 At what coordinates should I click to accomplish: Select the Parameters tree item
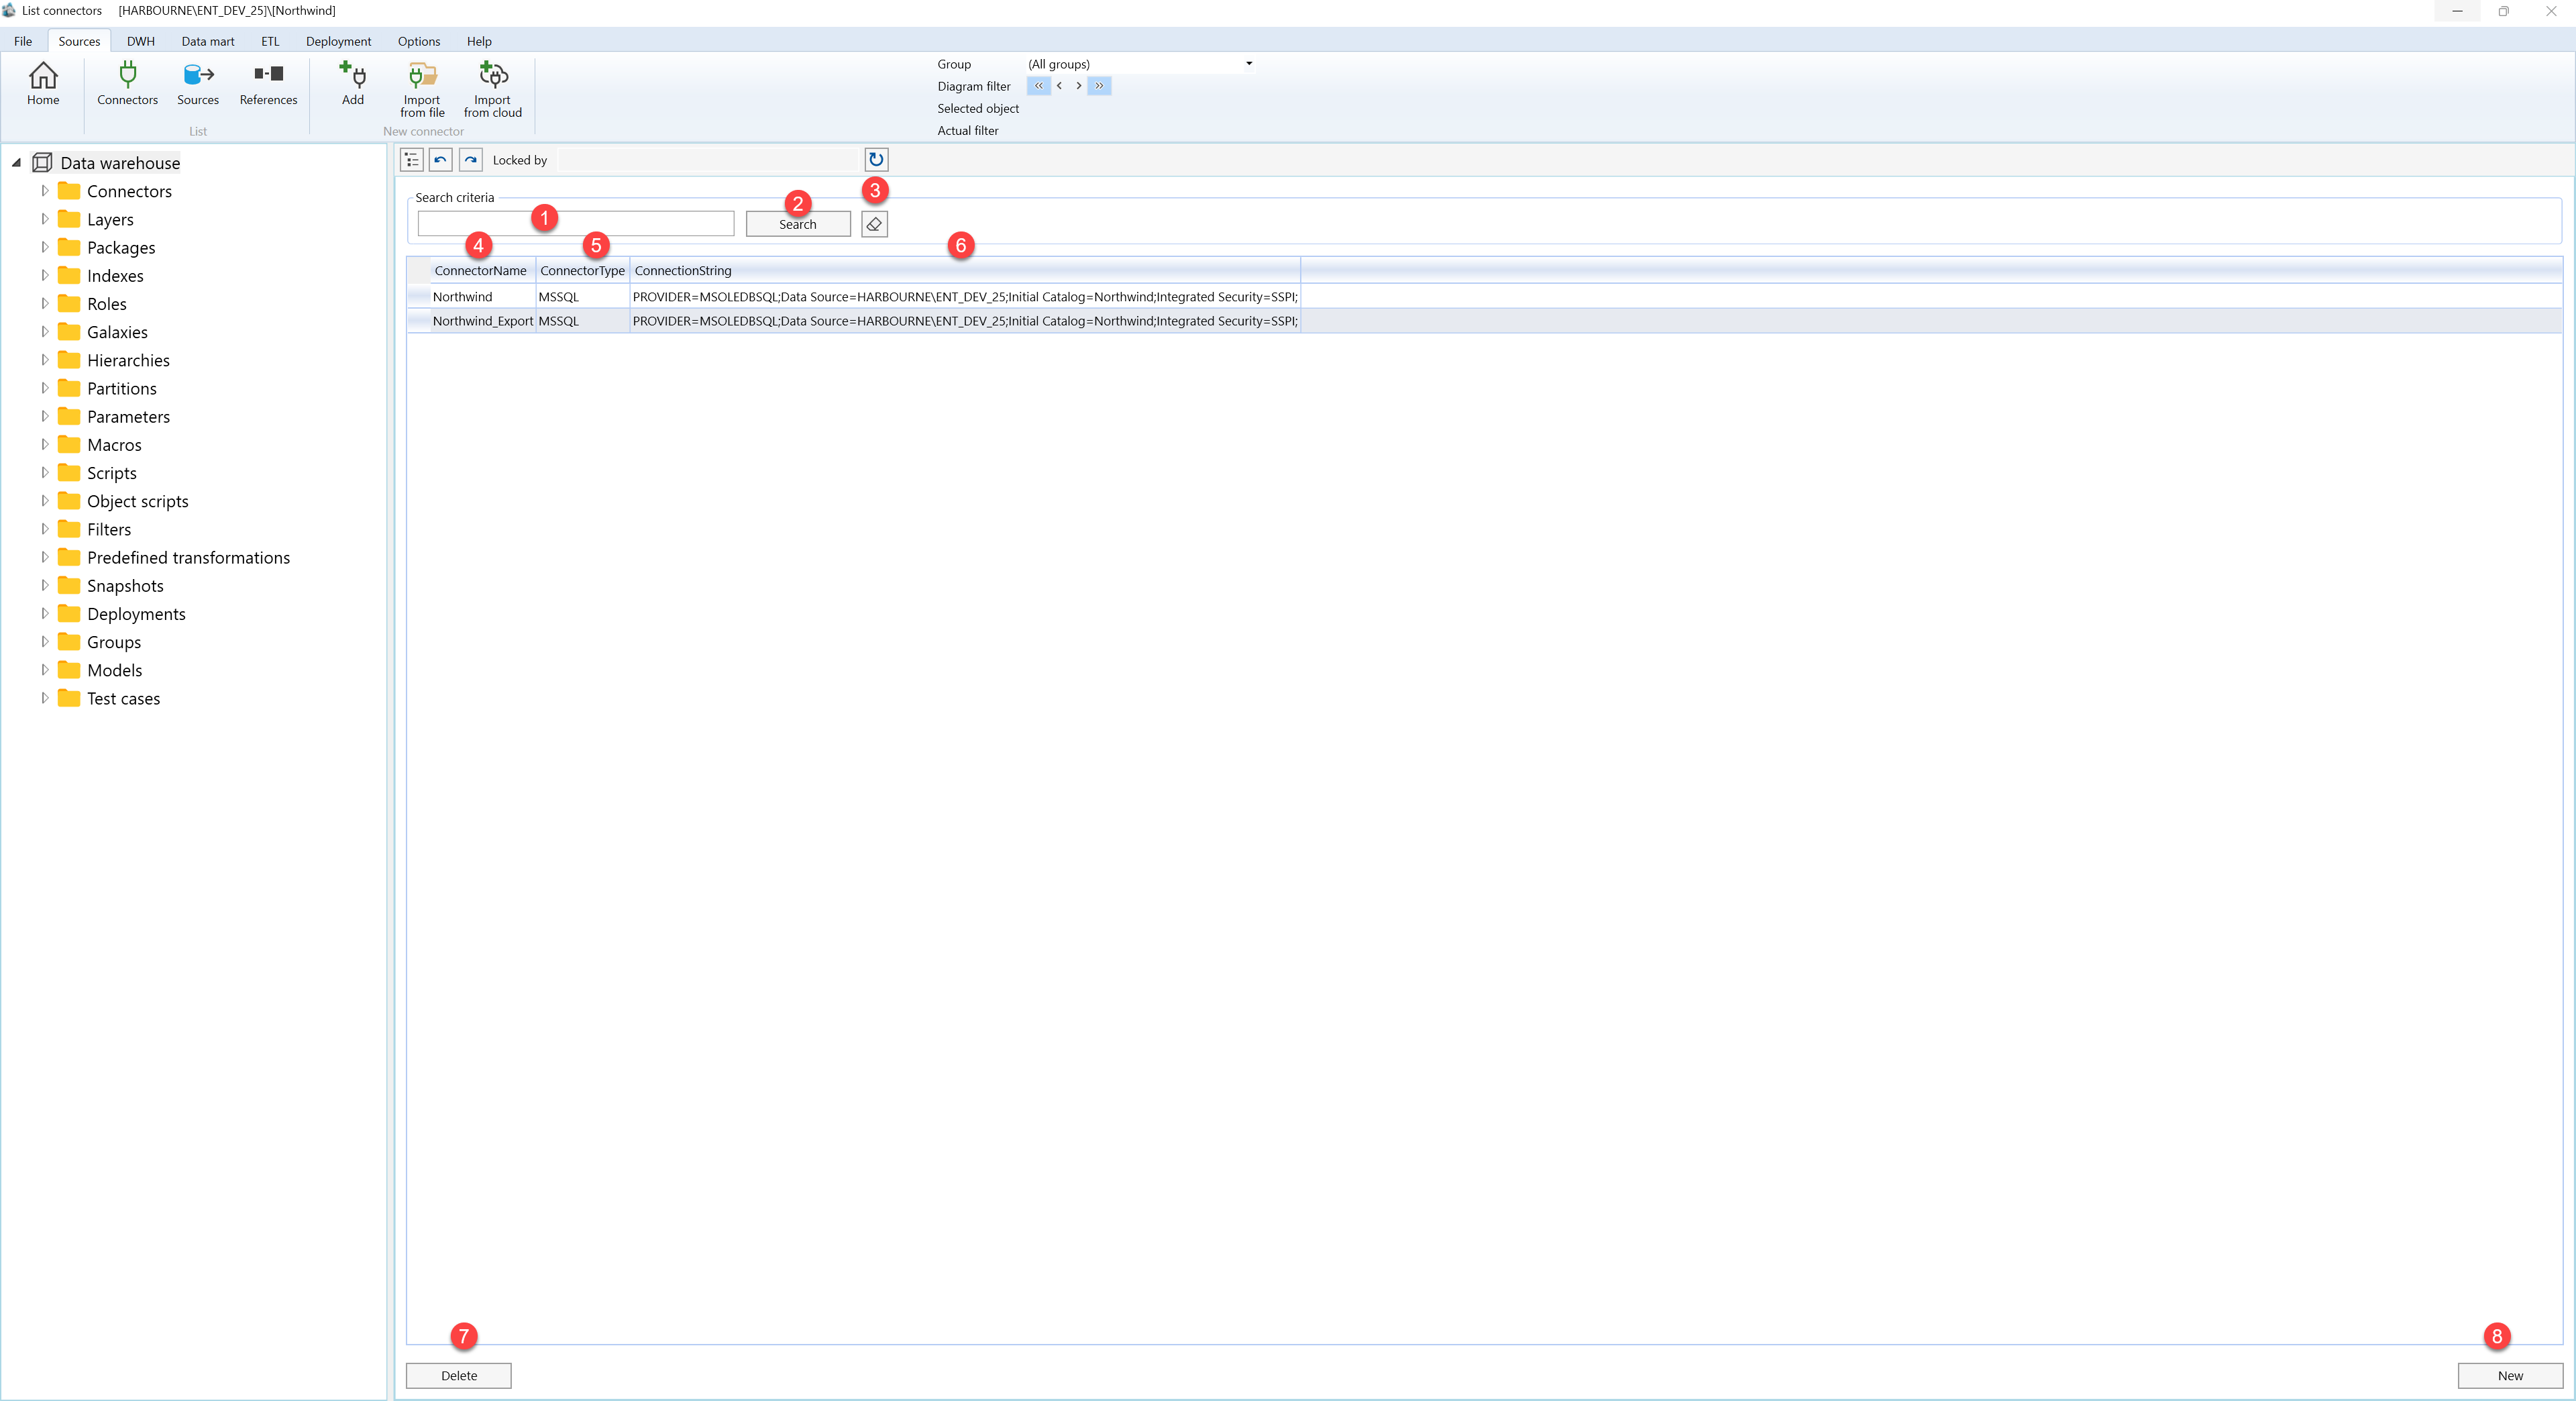point(128,416)
